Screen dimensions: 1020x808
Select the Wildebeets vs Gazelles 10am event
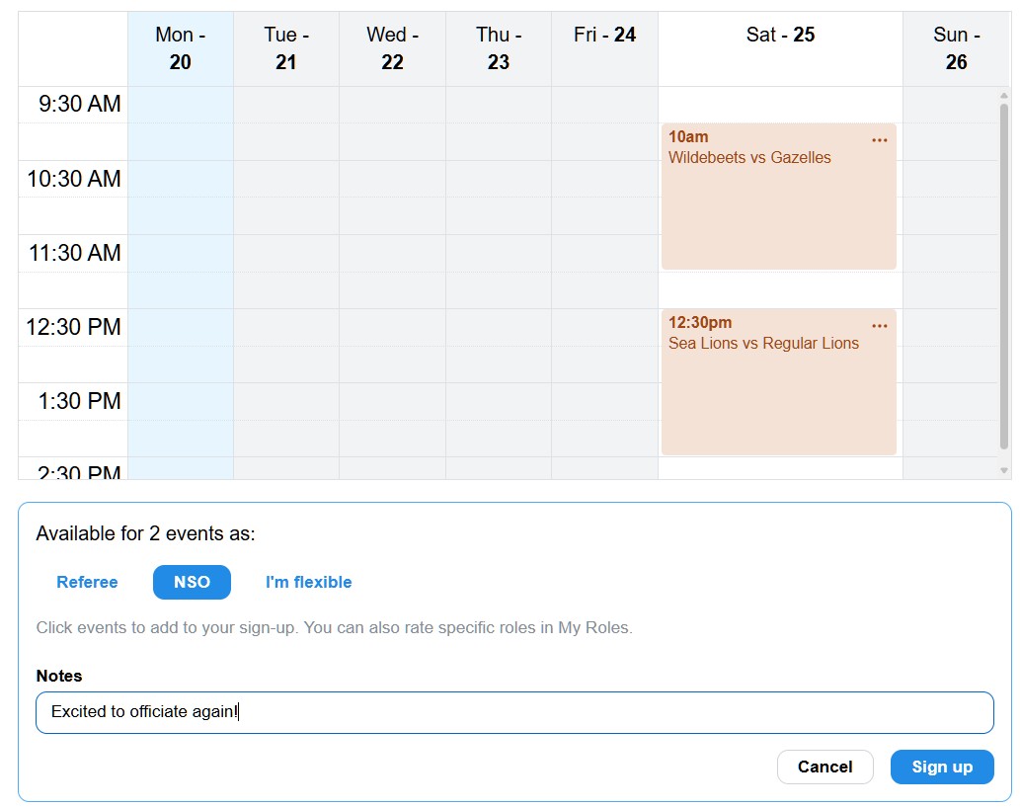tap(778, 197)
